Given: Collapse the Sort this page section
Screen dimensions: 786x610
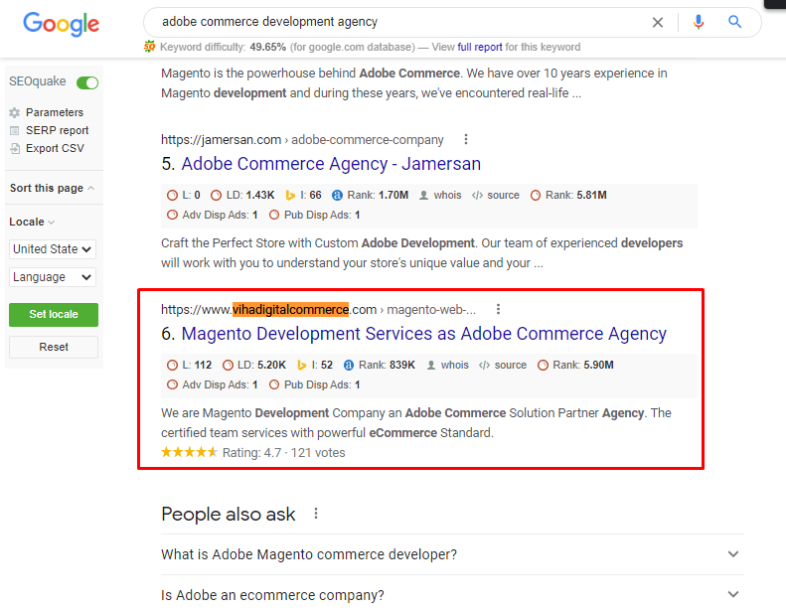Looking at the screenshot, I should 52,188.
